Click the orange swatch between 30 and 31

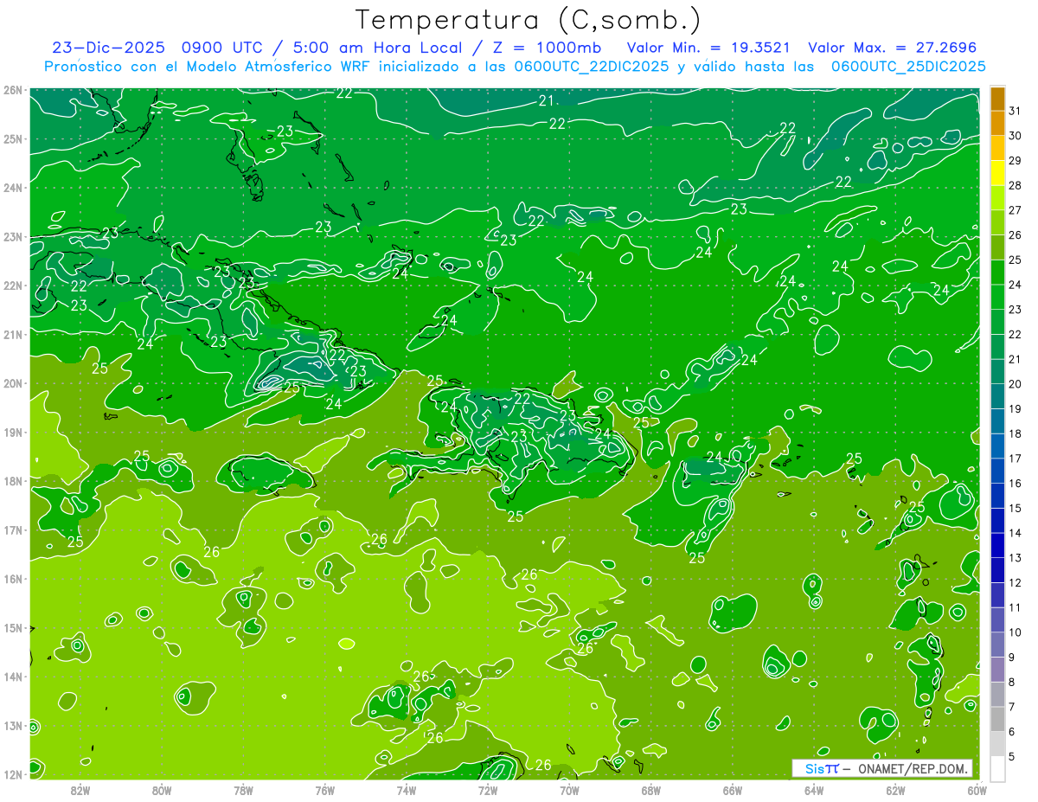[x=997, y=124]
